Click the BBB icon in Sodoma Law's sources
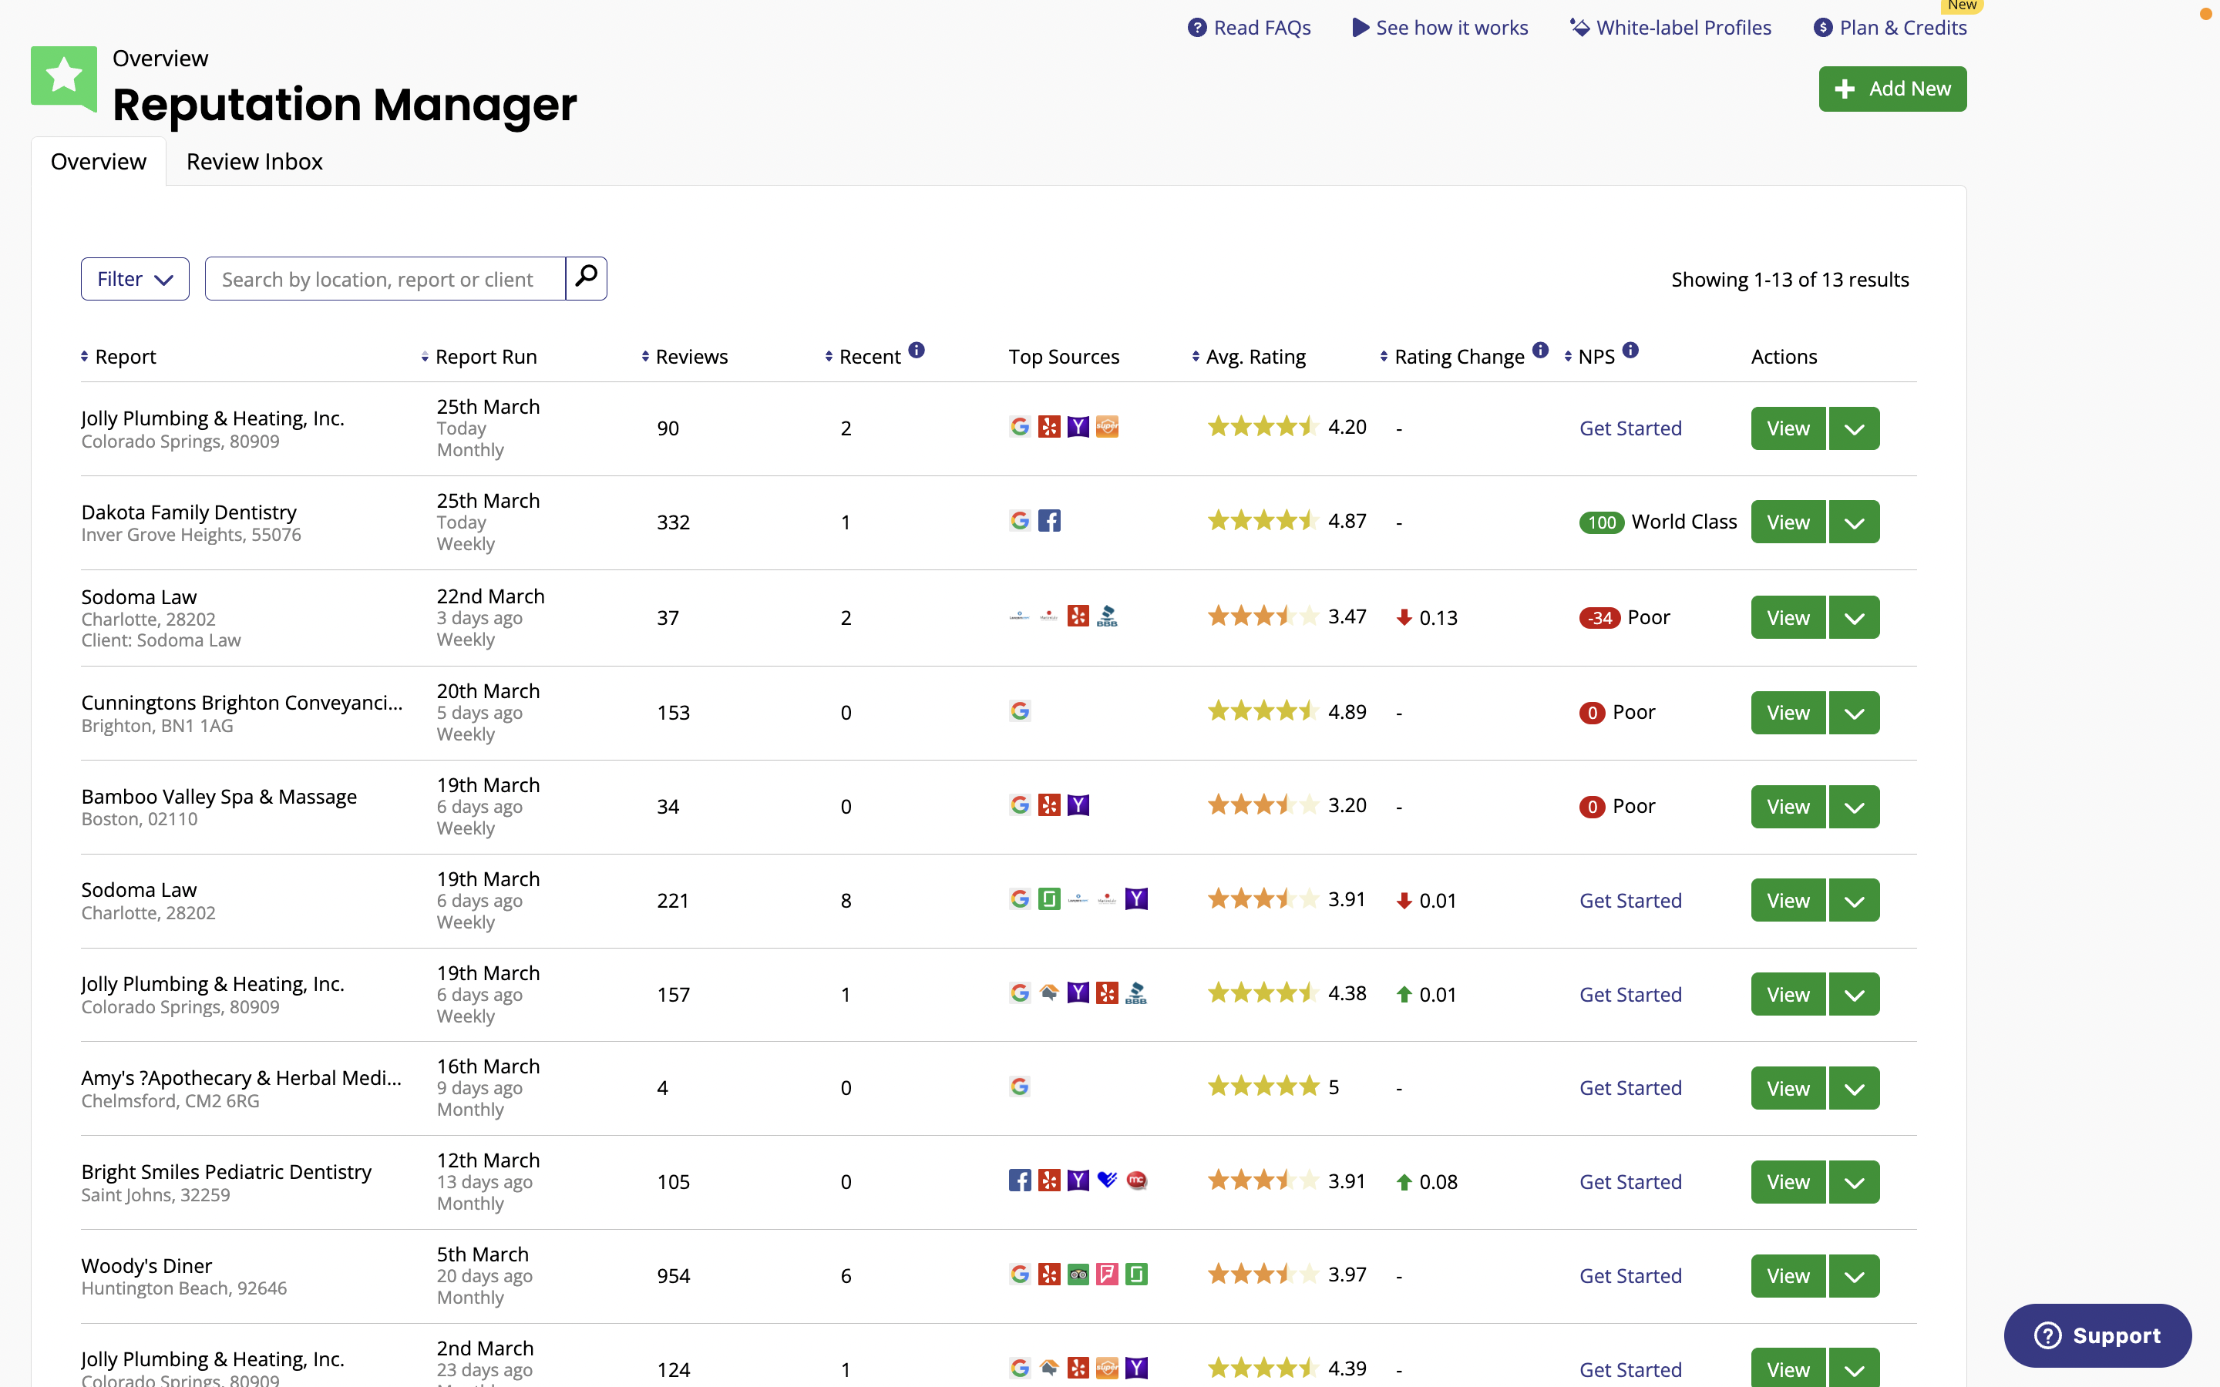 [1107, 616]
